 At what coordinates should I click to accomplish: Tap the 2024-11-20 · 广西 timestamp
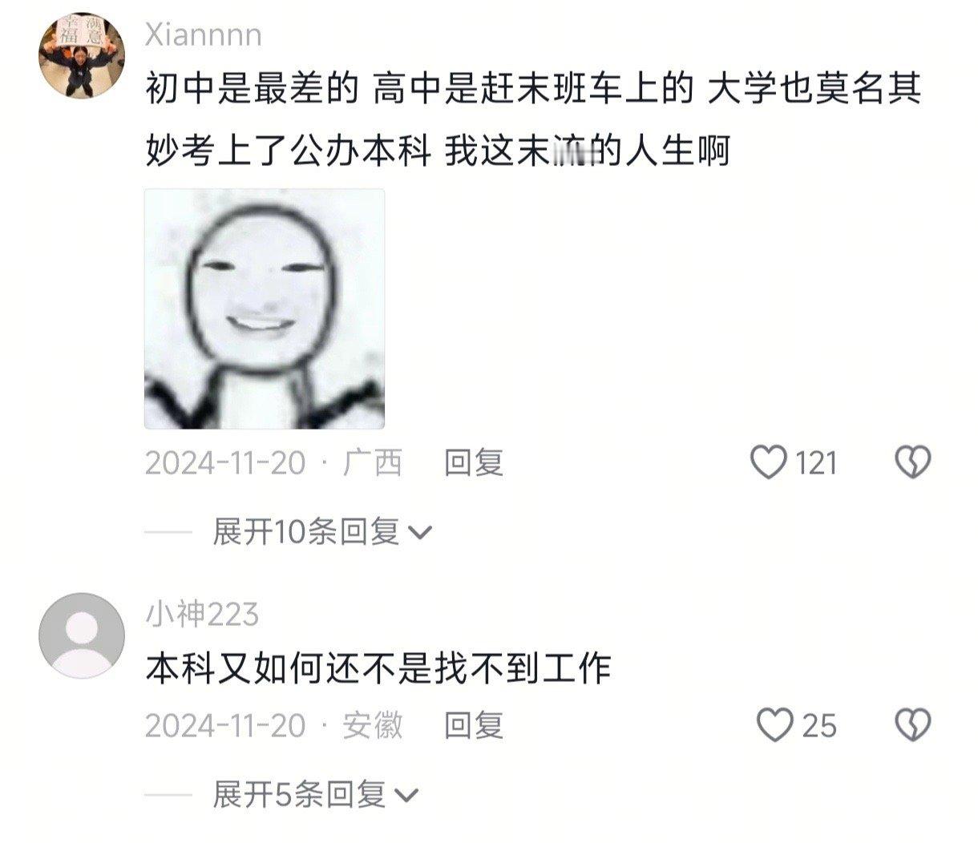point(273,463)
